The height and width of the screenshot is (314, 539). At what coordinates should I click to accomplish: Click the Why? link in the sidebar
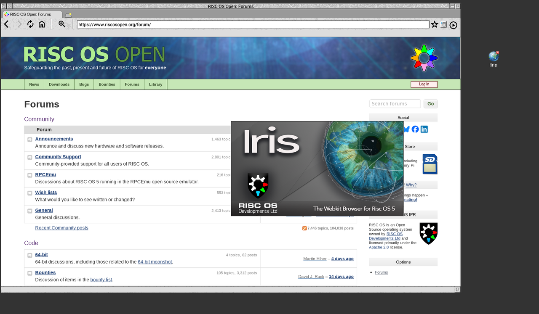point(411,185)
